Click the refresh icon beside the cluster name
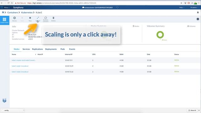Screen dimensions: 201x113 [x=117, y=8]
